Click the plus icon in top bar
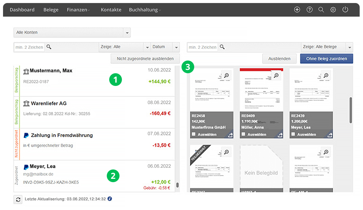This screenshot has height=210, width=363. coord(297,10)
